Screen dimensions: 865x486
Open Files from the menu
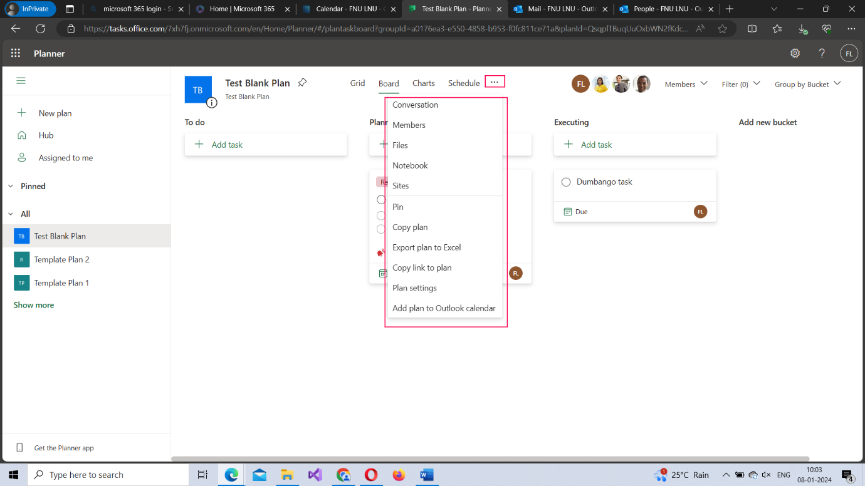445,145
